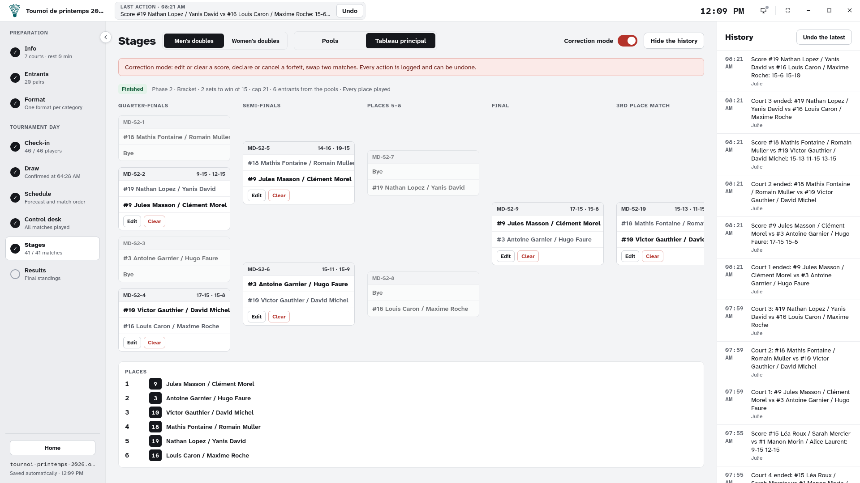Click the Bye row in MD-S2-3
This screenshot has width=860, height=483.
pos(174,274)
